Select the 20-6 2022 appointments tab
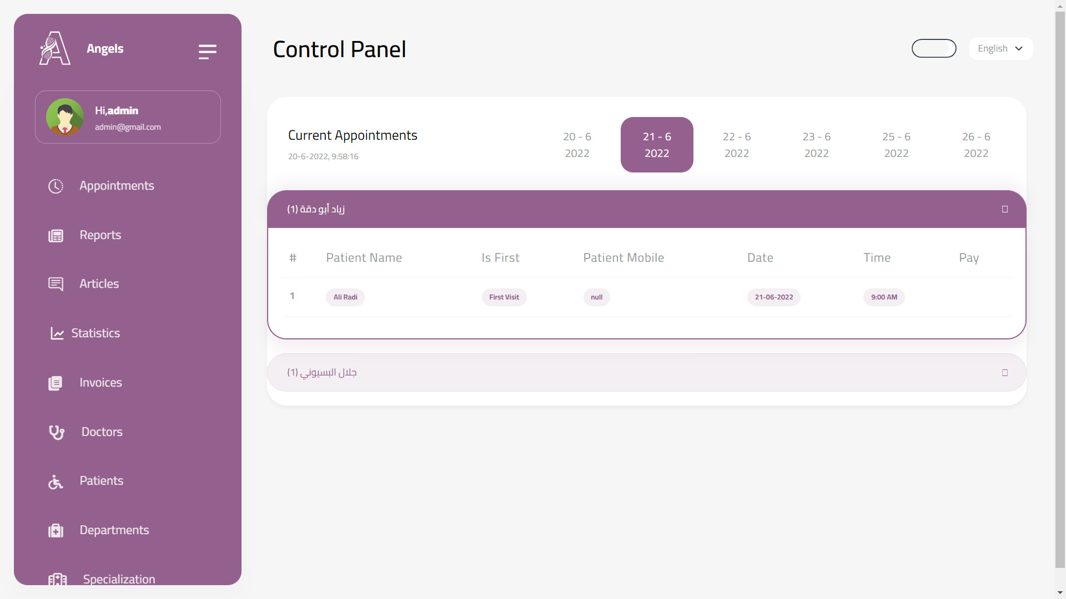 point(577,145)
